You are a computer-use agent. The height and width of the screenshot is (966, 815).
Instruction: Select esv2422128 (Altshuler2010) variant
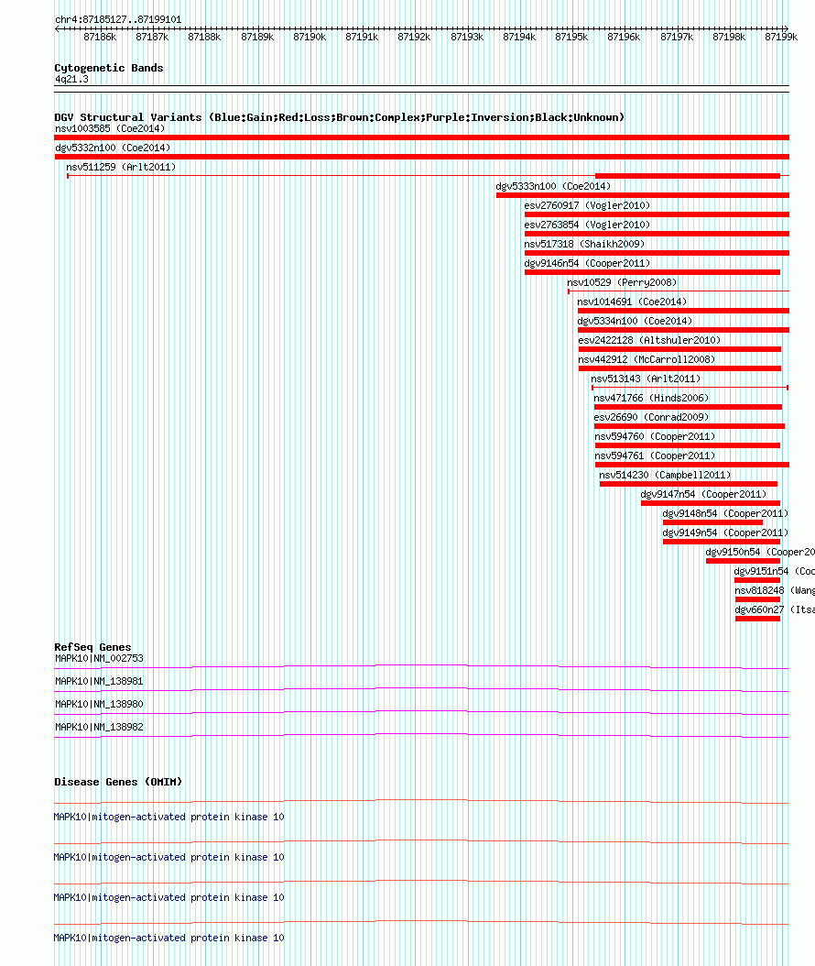[649, 340]
